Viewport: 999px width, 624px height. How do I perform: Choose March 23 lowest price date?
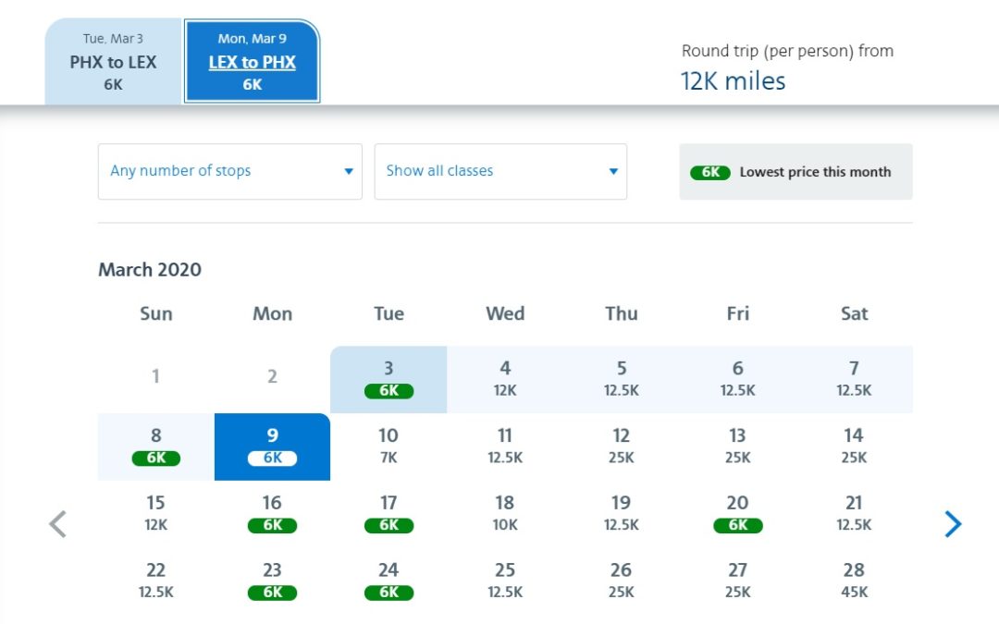pyautogui.click(x=272, y=580)
